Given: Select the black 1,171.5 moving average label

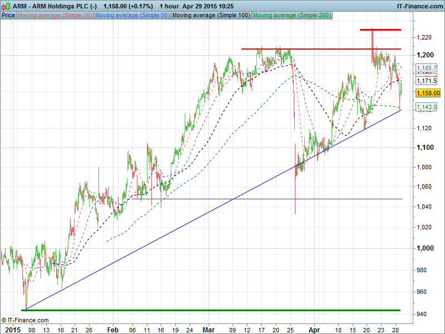Looking at the screenshot, I should tap(427, 81).
